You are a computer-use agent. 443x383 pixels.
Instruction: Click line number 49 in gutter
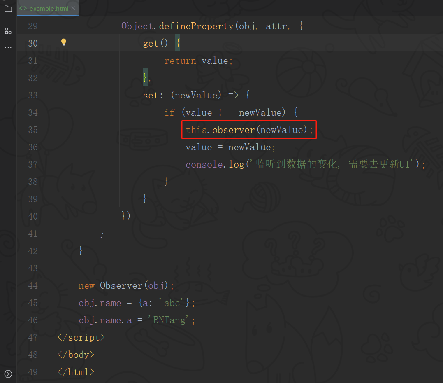pyautogui.click(x=33, y=372)
